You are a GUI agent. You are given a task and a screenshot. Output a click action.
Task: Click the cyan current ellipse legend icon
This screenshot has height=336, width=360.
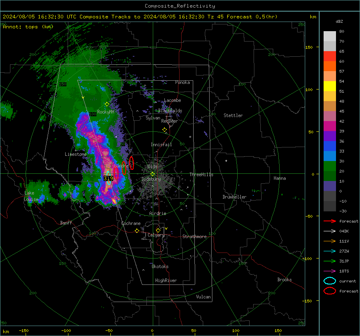pyautogui.click(x=330, y=281)
